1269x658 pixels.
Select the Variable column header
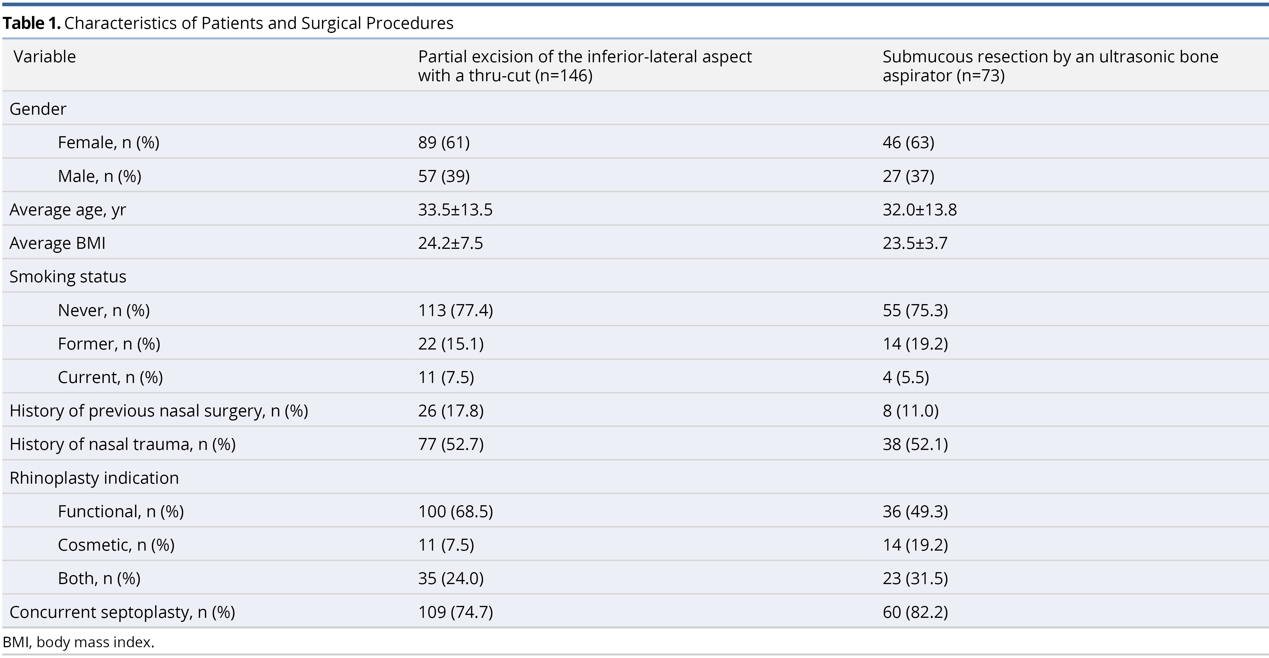[x=44, y=57]
